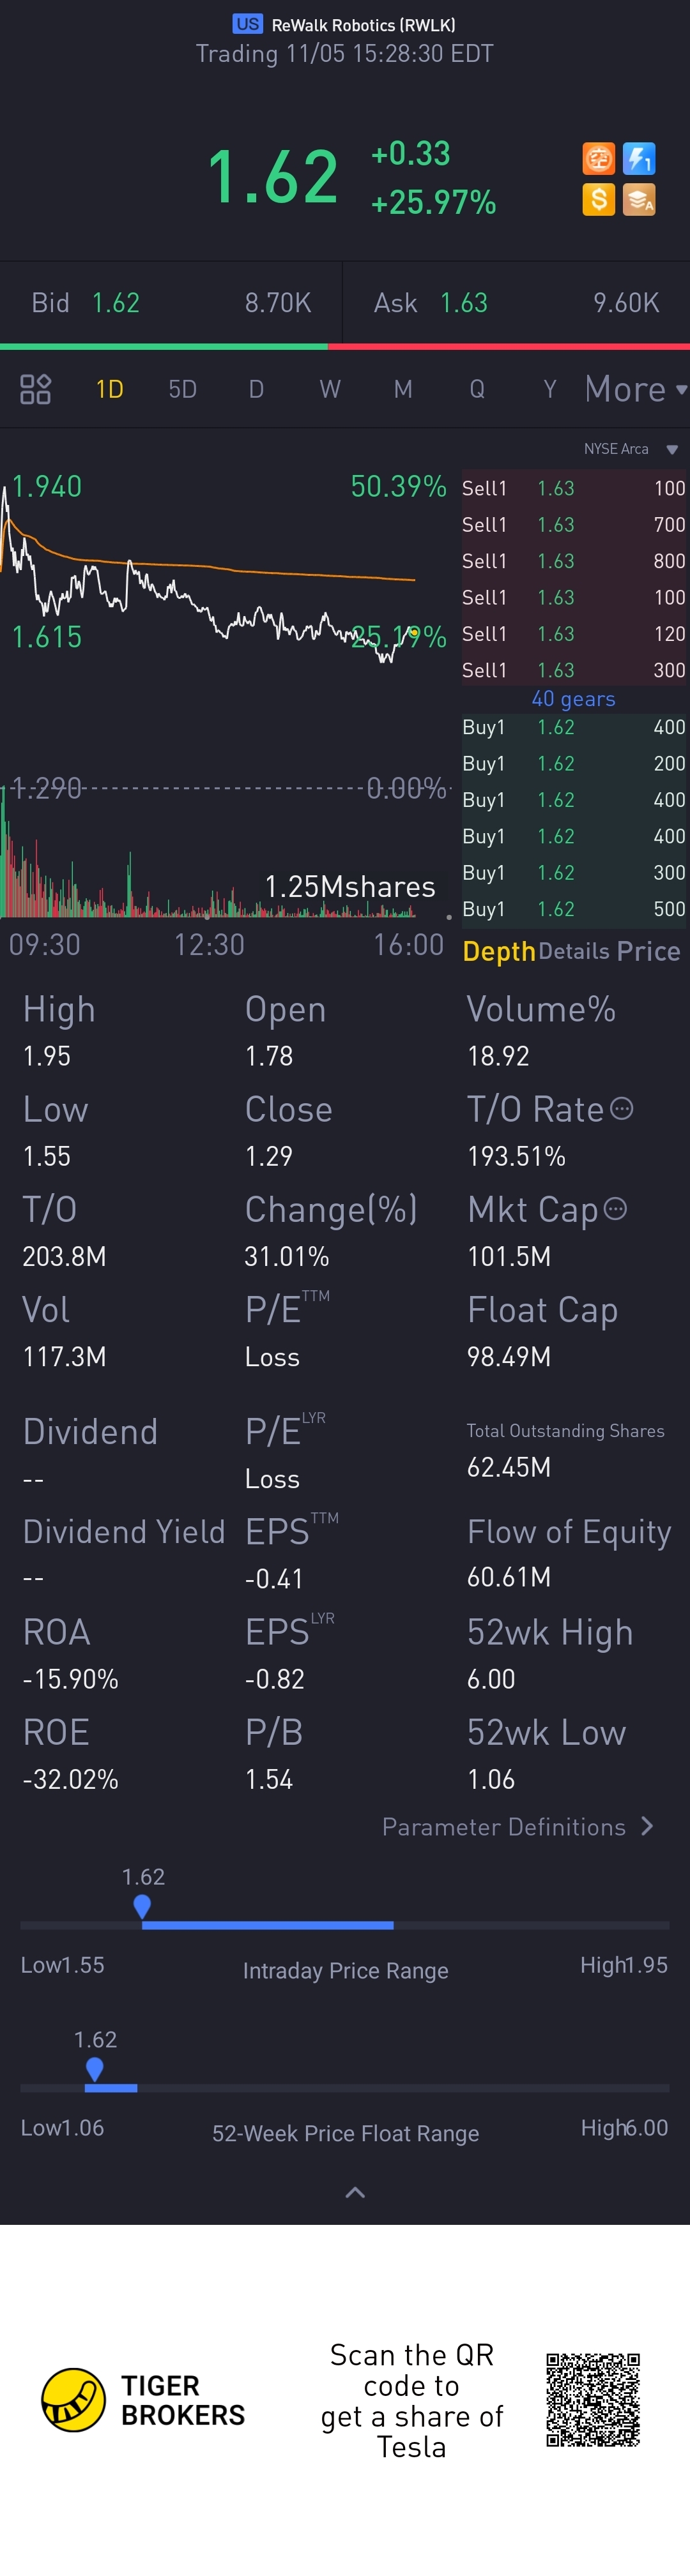Switch chart to 5D timeframe
Screen dimensions: 690x2576
pos(182,389)
